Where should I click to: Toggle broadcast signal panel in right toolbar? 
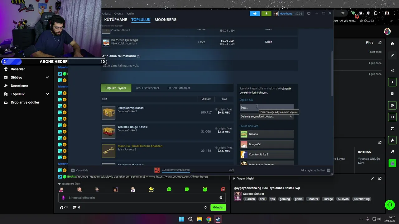(x=392, y=117)
